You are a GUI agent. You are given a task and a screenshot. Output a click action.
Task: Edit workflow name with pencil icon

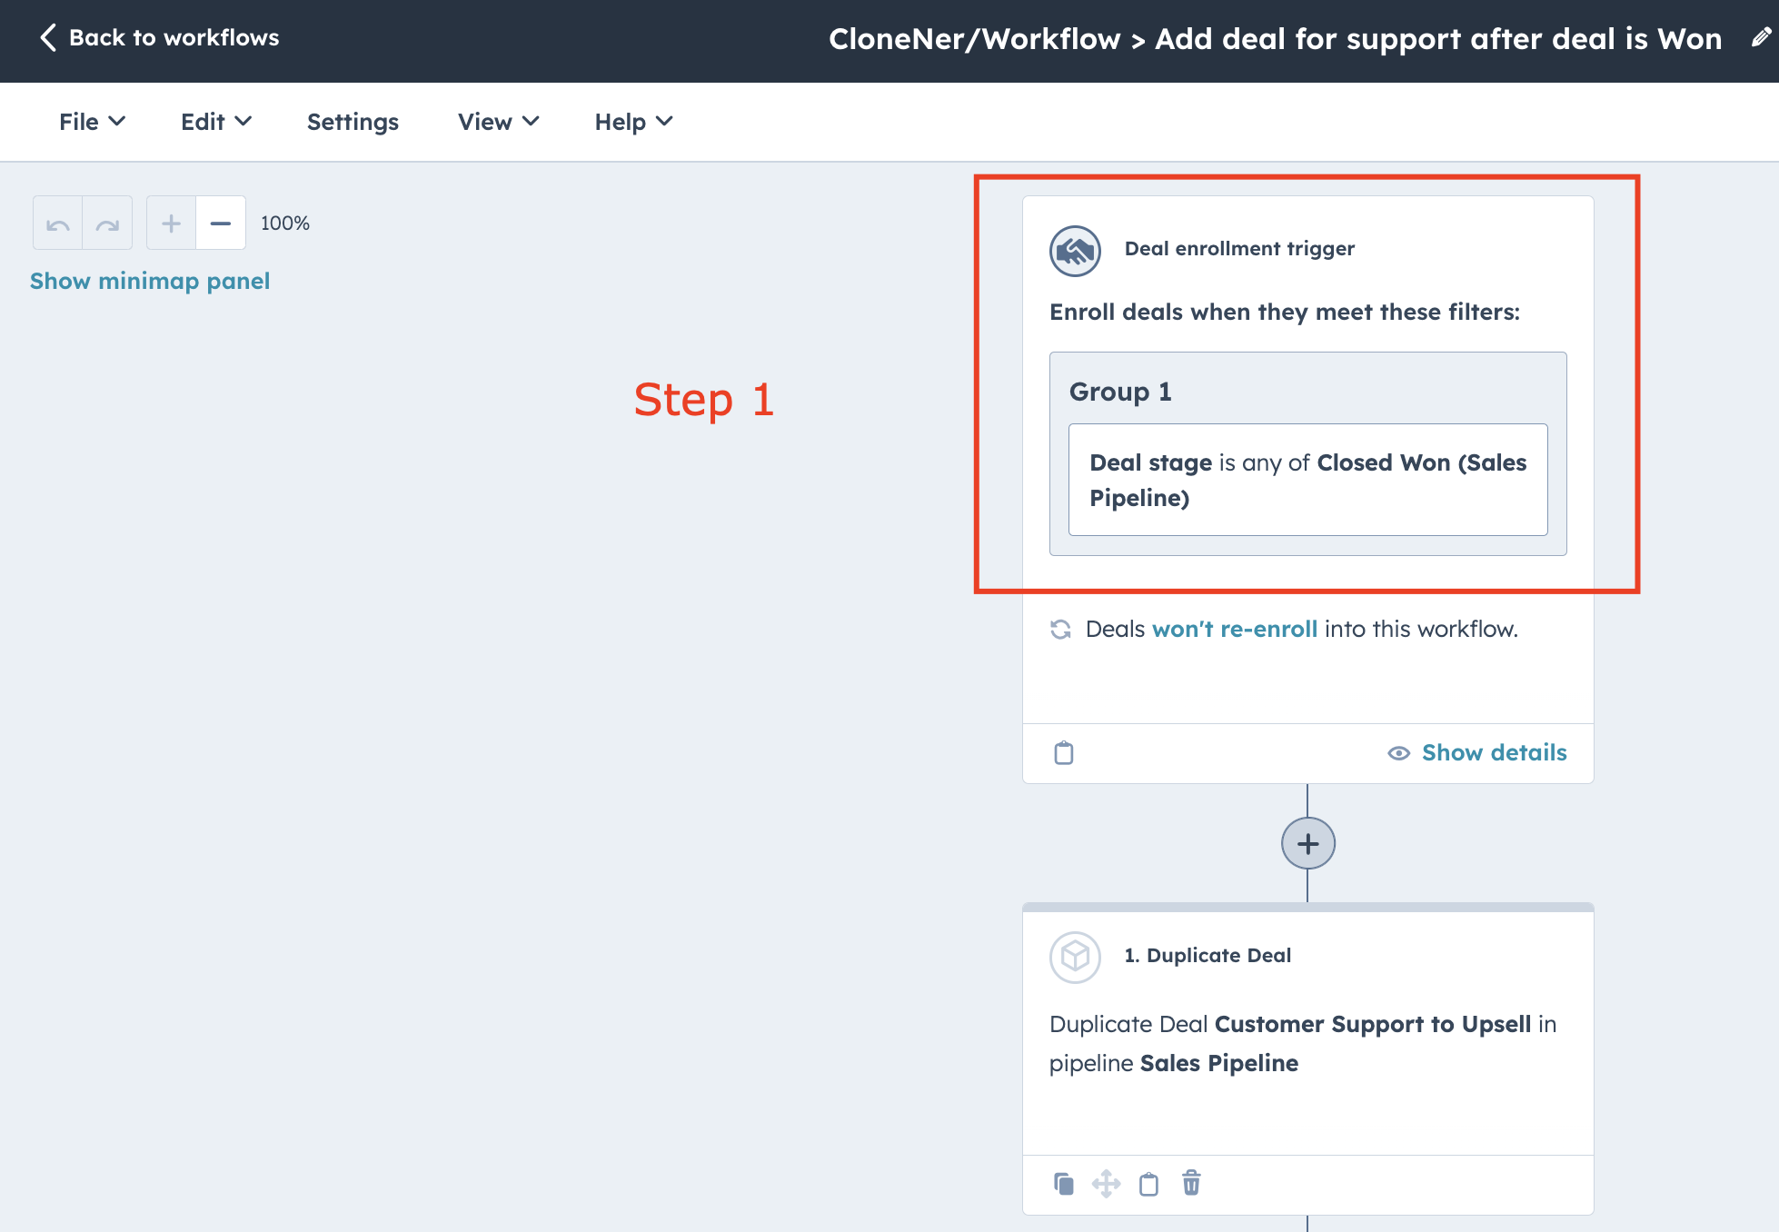1761,37
